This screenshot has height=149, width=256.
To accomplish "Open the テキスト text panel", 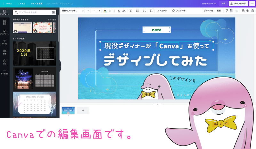I will [x=4, y=42].
